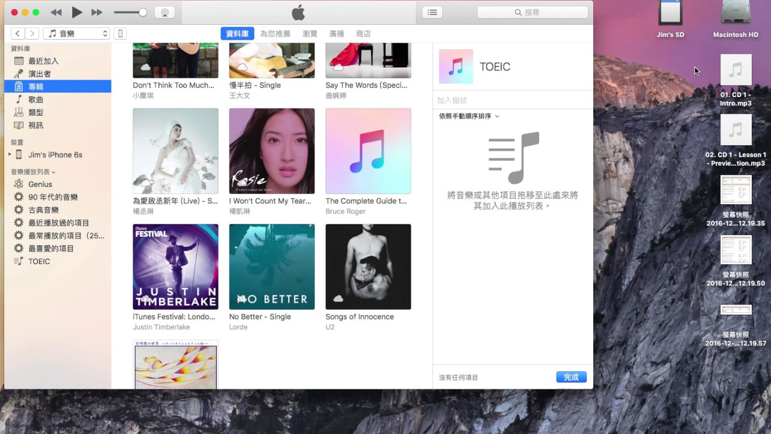
Task: Open the TOEIC playlist in sidebar
Action: click(57, 262)
